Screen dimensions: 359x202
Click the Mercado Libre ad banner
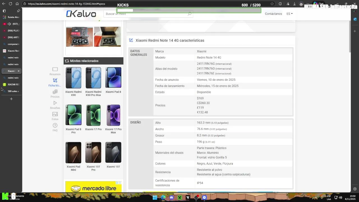(93, 187)
